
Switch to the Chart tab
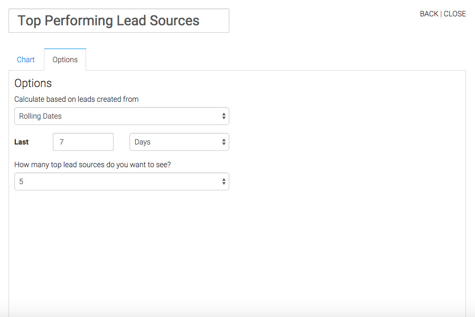point(26,60)
